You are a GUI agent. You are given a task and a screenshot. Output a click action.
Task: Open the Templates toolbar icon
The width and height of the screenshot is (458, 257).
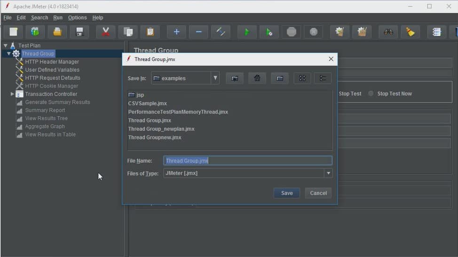point(35,32)
